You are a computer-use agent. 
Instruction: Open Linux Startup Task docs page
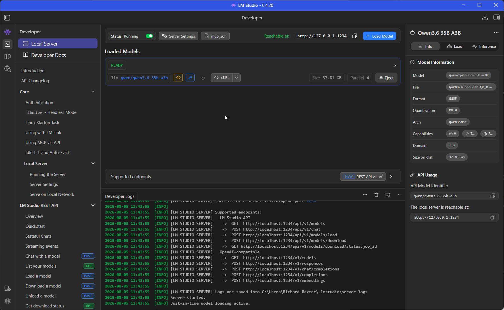coord(42,122)
